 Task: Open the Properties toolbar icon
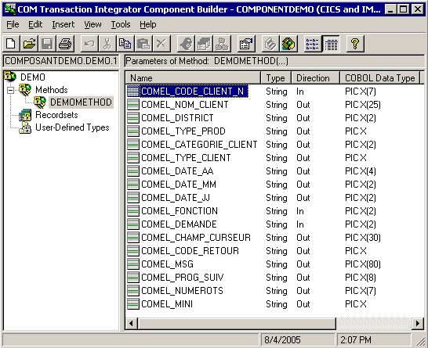(246, 43)
